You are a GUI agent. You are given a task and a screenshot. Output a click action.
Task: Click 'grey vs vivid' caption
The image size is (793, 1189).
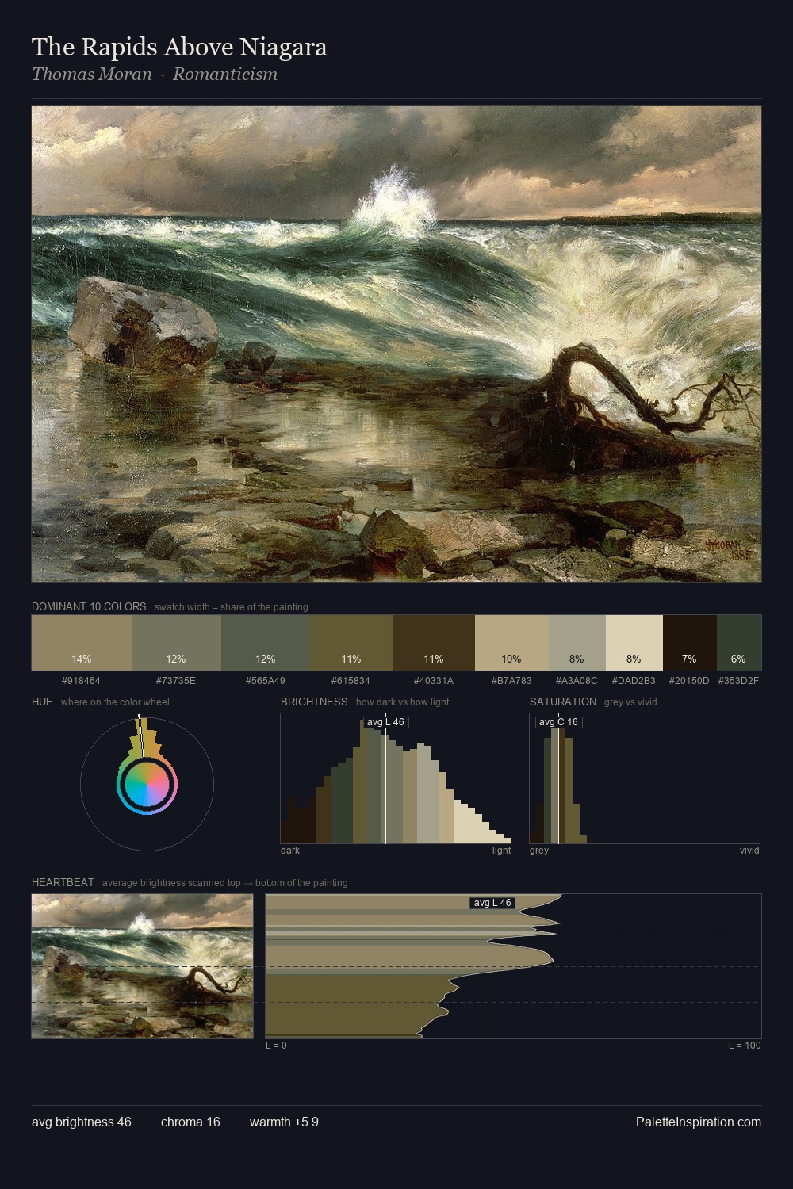click(630, 702)
